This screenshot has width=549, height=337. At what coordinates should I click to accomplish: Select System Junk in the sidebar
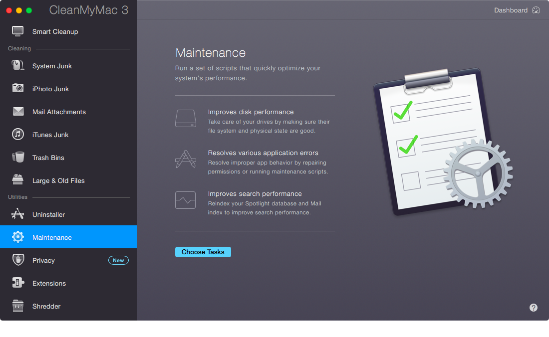(x=68, y=66)
